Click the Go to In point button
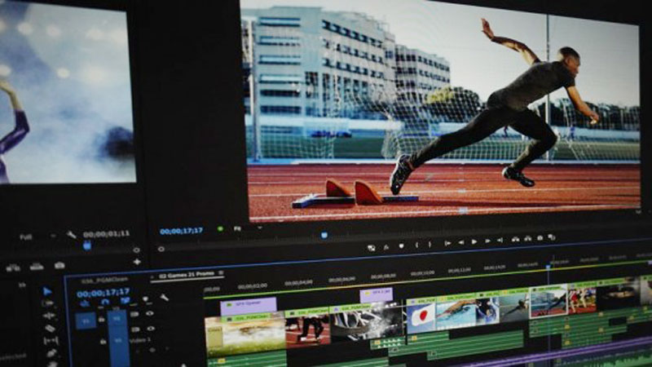The image size is (652, 367). pyautogui.click(x=447, y=242)
